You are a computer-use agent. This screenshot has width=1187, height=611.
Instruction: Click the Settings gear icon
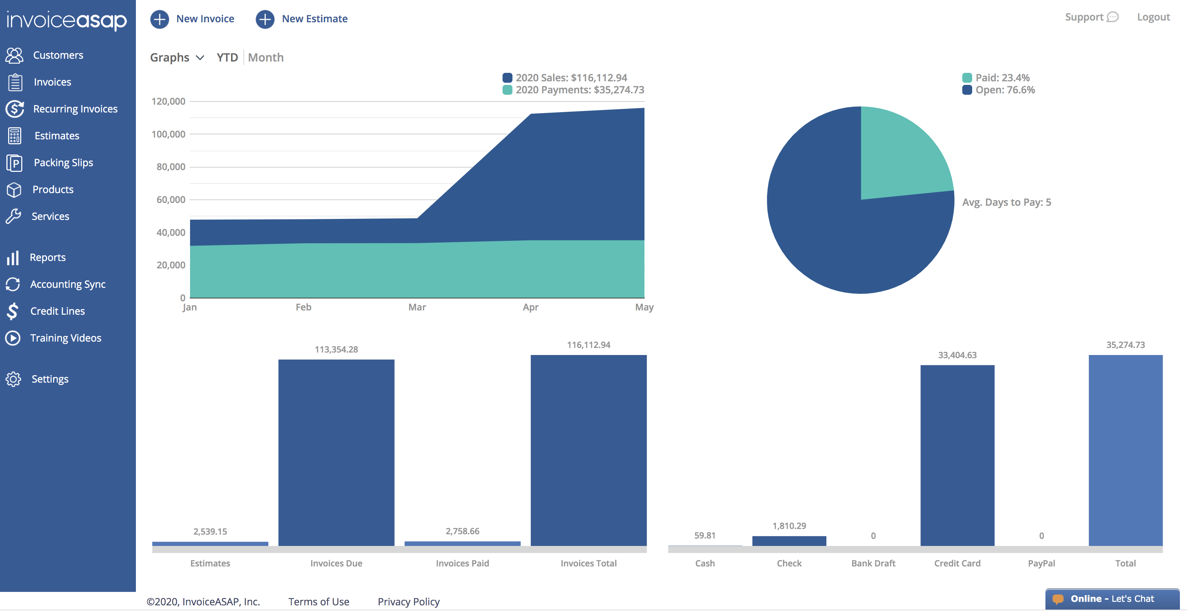[x=13, y=379]
